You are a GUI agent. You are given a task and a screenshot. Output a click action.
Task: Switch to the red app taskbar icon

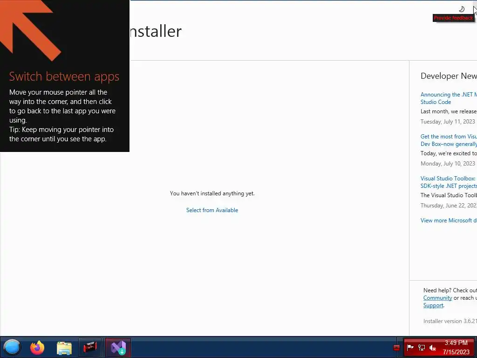point(90,347)
